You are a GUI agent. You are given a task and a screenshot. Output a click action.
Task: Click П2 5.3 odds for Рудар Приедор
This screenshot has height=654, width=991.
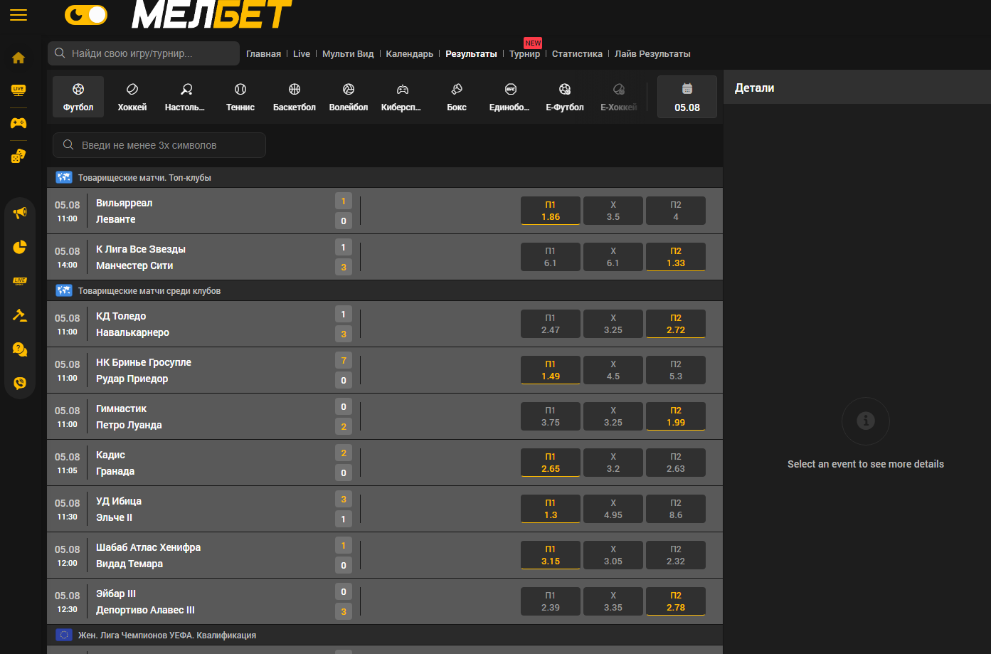pyautogui.click(x=676, y=370)
